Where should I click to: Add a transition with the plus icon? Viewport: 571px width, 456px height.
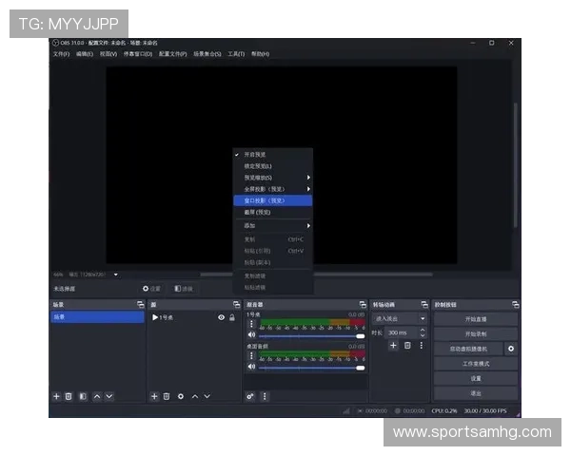(393, 346)
